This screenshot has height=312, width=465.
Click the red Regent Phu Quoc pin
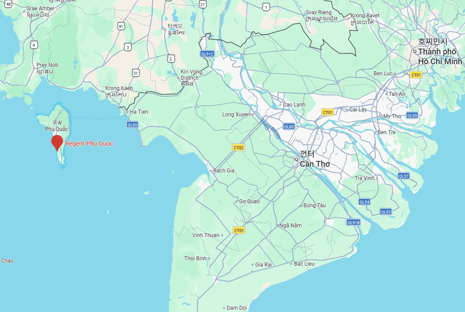(x=57, y=143)
